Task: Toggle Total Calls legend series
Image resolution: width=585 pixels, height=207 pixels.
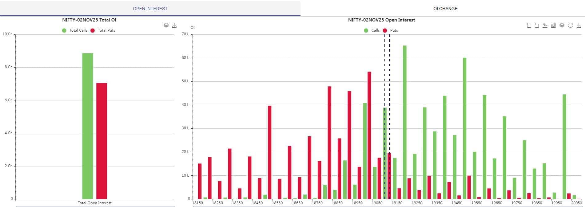Action: pyautogui.click(x=75, y=30)
